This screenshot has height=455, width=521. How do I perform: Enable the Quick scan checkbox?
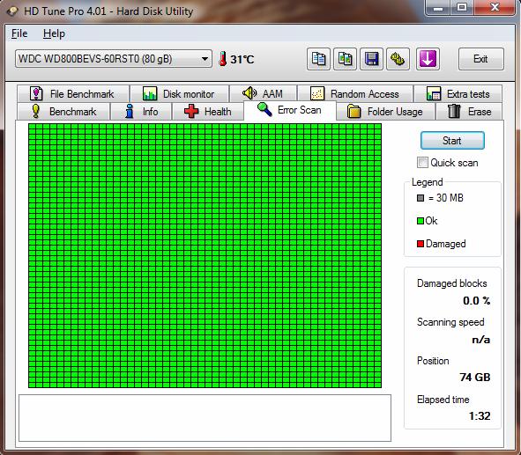pos(422,163)
